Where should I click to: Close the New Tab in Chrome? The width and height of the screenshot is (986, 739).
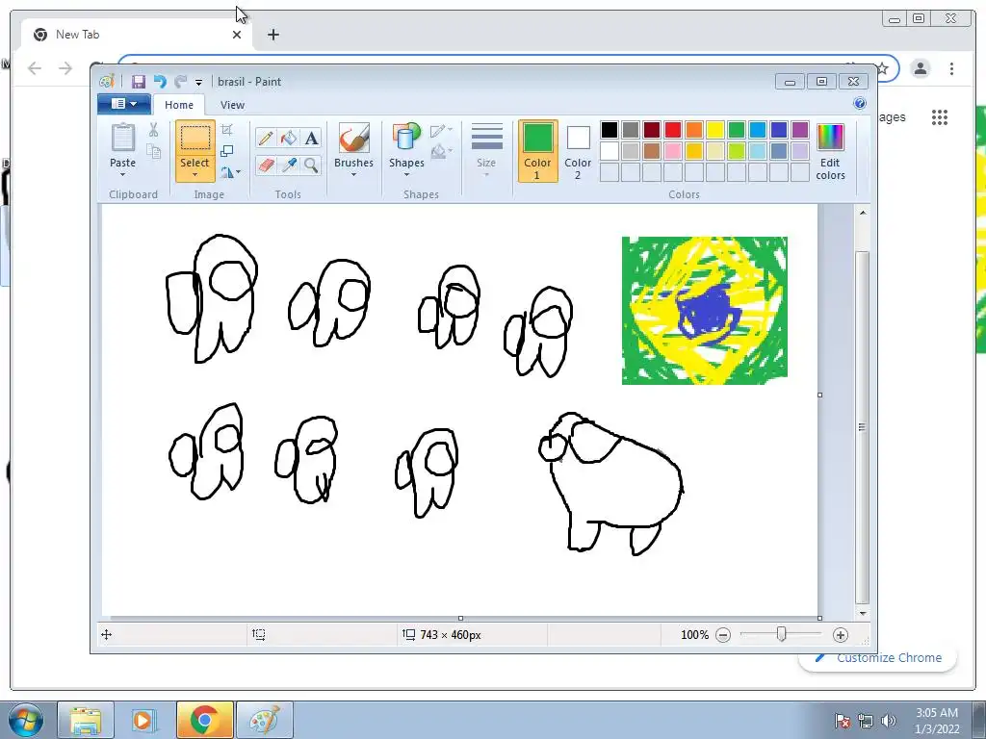237,35
